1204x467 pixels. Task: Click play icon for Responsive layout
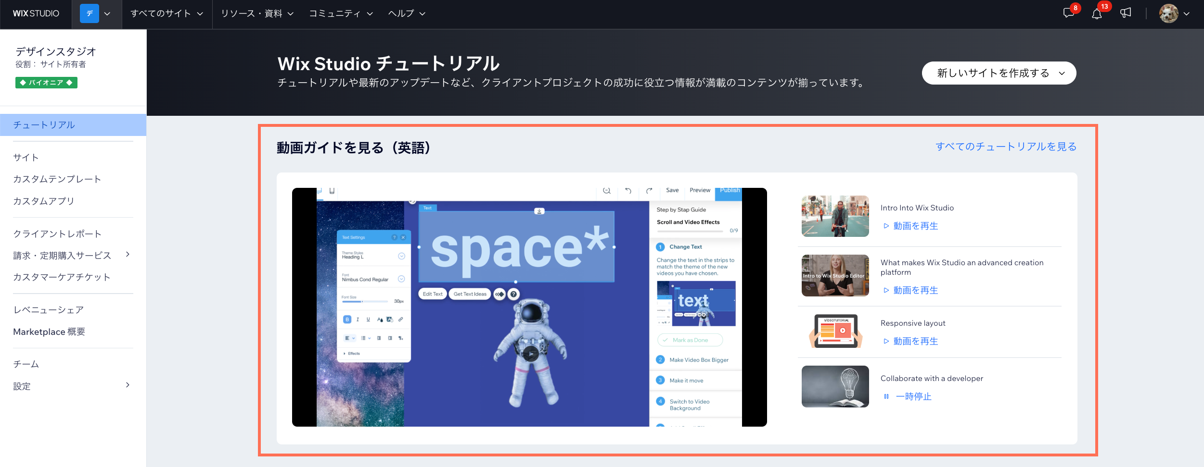[886, 341]
